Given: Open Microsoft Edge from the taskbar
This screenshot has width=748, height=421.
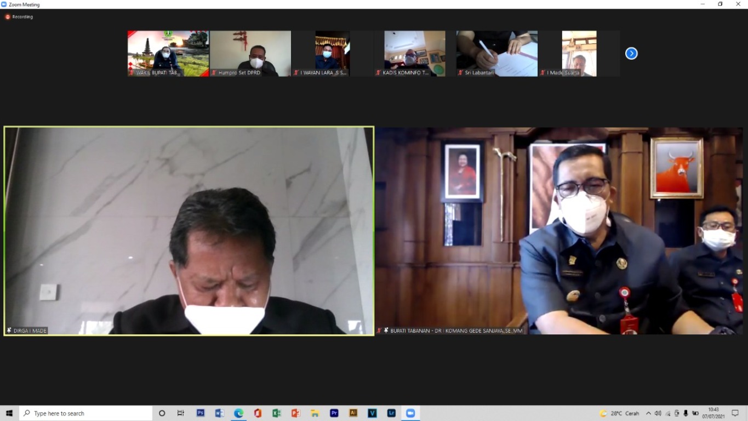Looking at the screenshot, I should pos(239,413).
